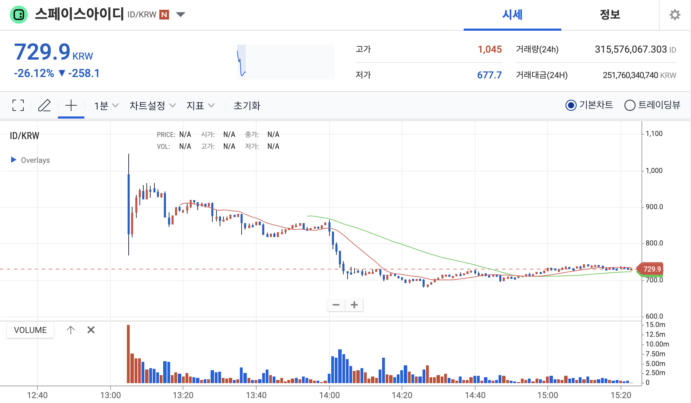This screenshot has width=691, height=403.
Task: Click the chart zoom in plus button
Action: click(354, 305)
